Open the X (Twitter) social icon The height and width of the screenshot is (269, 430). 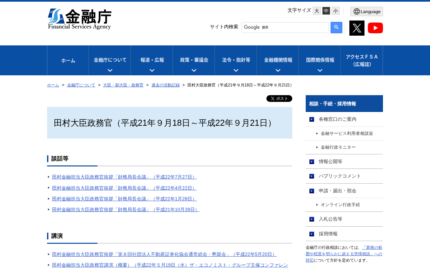357,28
